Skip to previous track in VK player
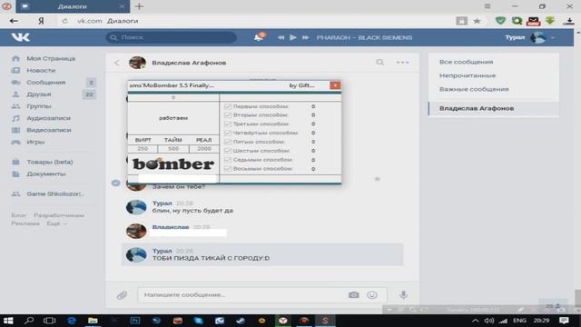The image size is (581, 327). pos(281,37)
